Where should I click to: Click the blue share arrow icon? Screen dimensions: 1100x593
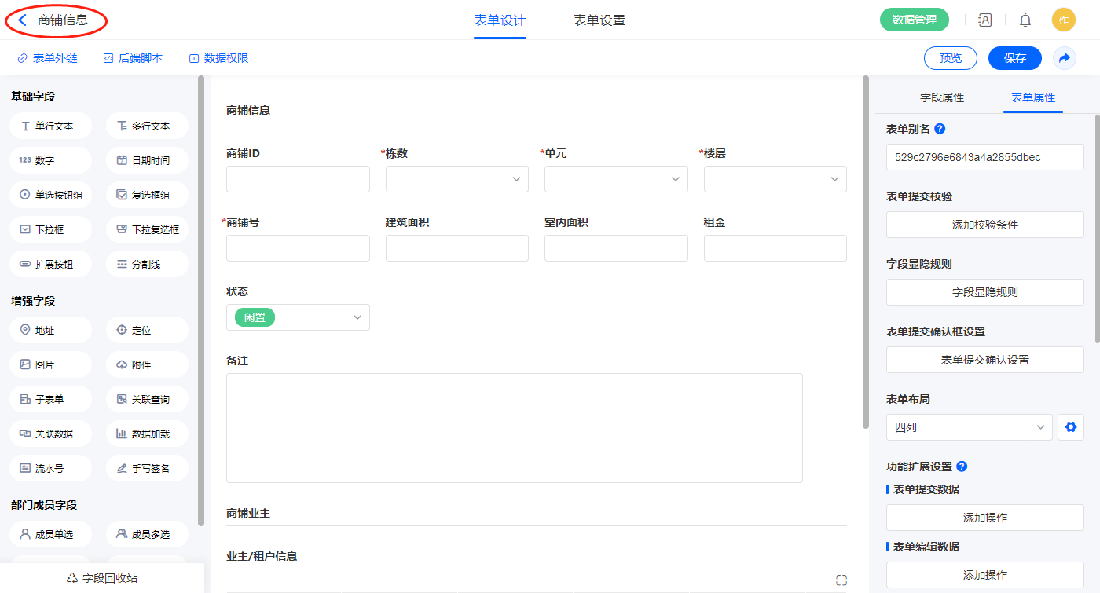click(x=1065, y=58)
